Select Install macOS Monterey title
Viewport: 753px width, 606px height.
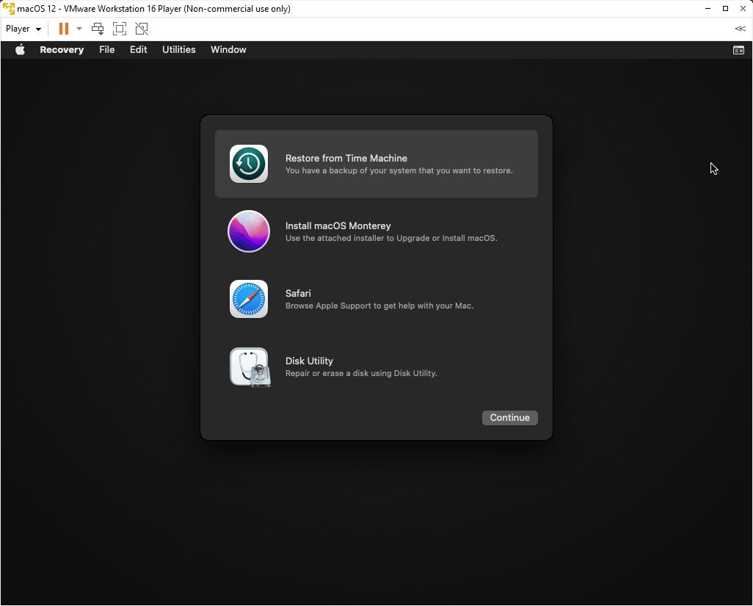pos(338,226)
